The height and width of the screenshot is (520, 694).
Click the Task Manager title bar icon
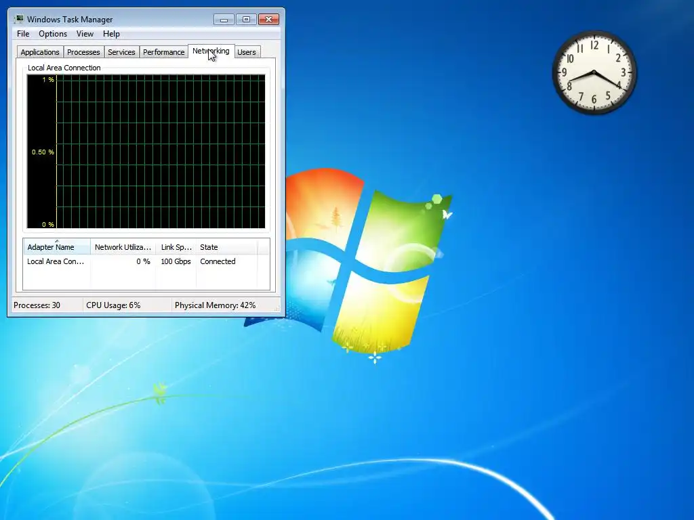pos(18,19)
